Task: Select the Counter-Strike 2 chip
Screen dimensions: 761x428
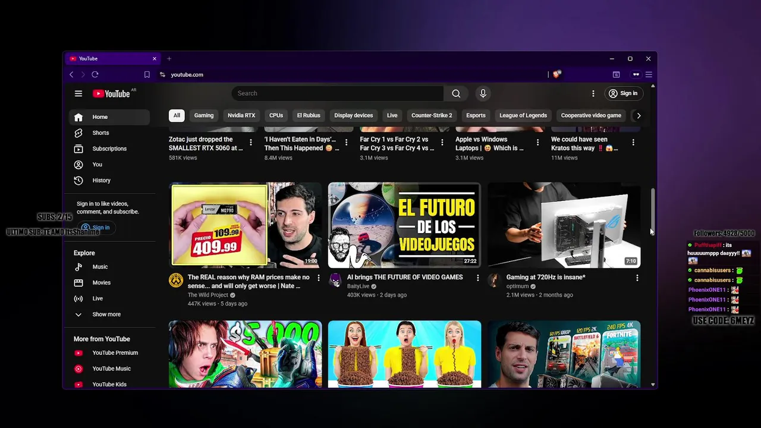Action: tap(432, 115)
